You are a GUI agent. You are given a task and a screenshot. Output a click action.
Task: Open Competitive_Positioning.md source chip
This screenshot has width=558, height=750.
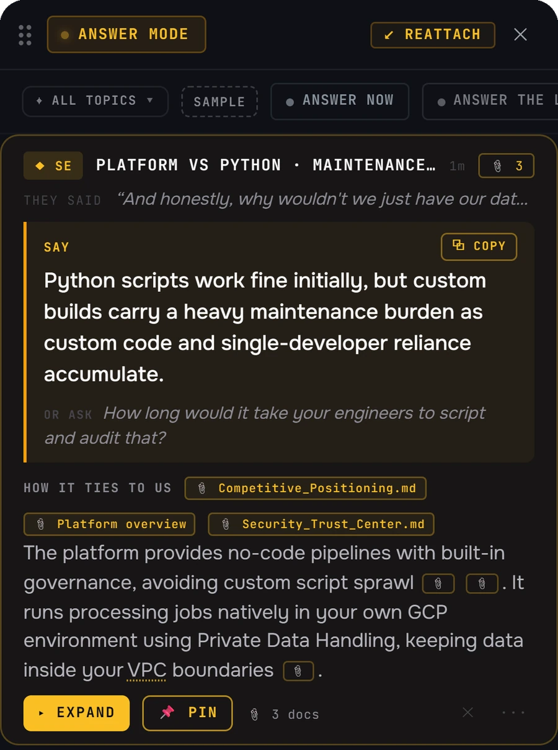(306, 488)
